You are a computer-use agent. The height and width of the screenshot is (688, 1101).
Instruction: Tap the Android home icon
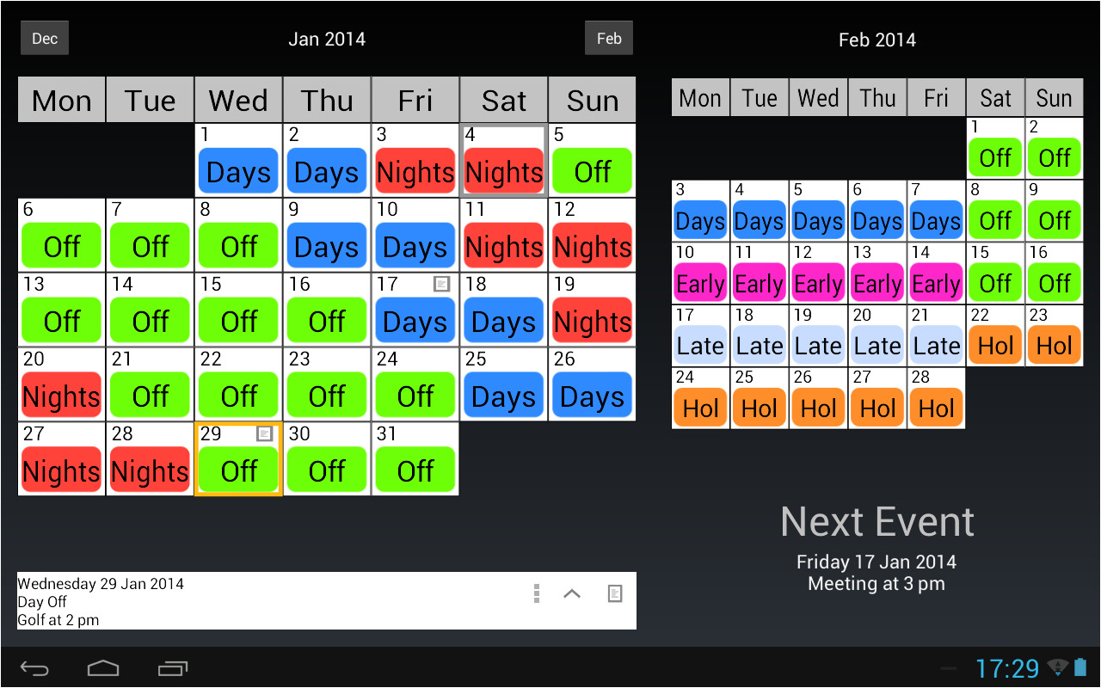coord(103,668)
